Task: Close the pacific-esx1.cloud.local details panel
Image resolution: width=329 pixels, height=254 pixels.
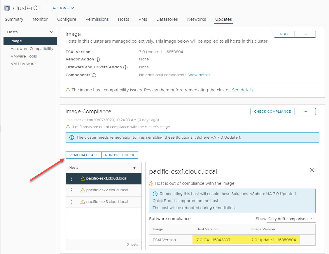Action: point(312,170)
